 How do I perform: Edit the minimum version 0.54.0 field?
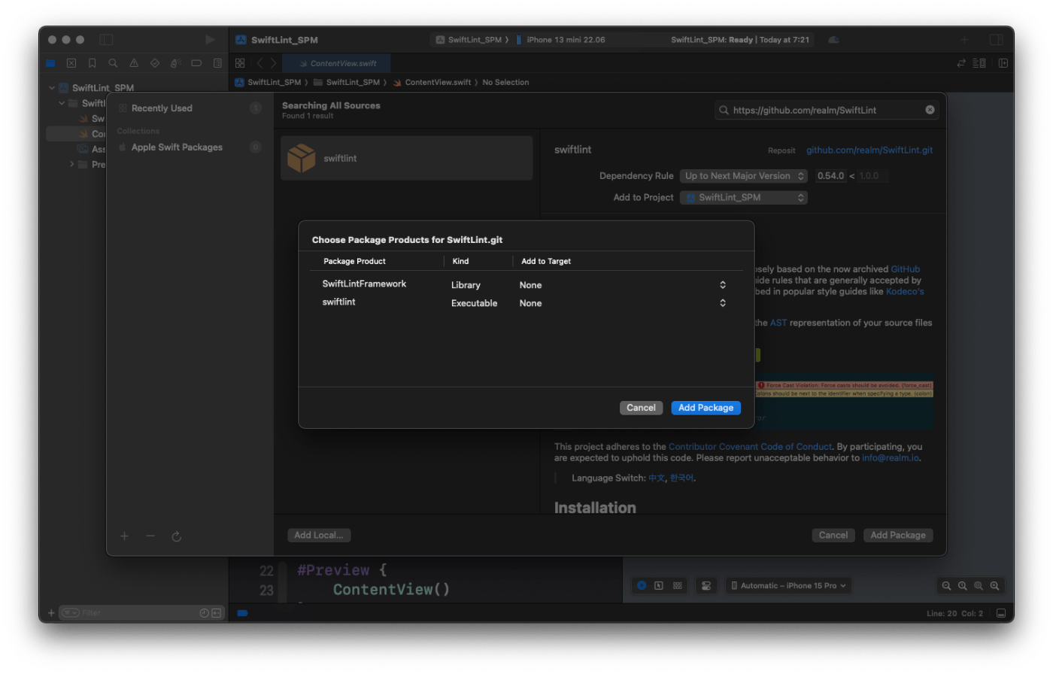(831, 176)
